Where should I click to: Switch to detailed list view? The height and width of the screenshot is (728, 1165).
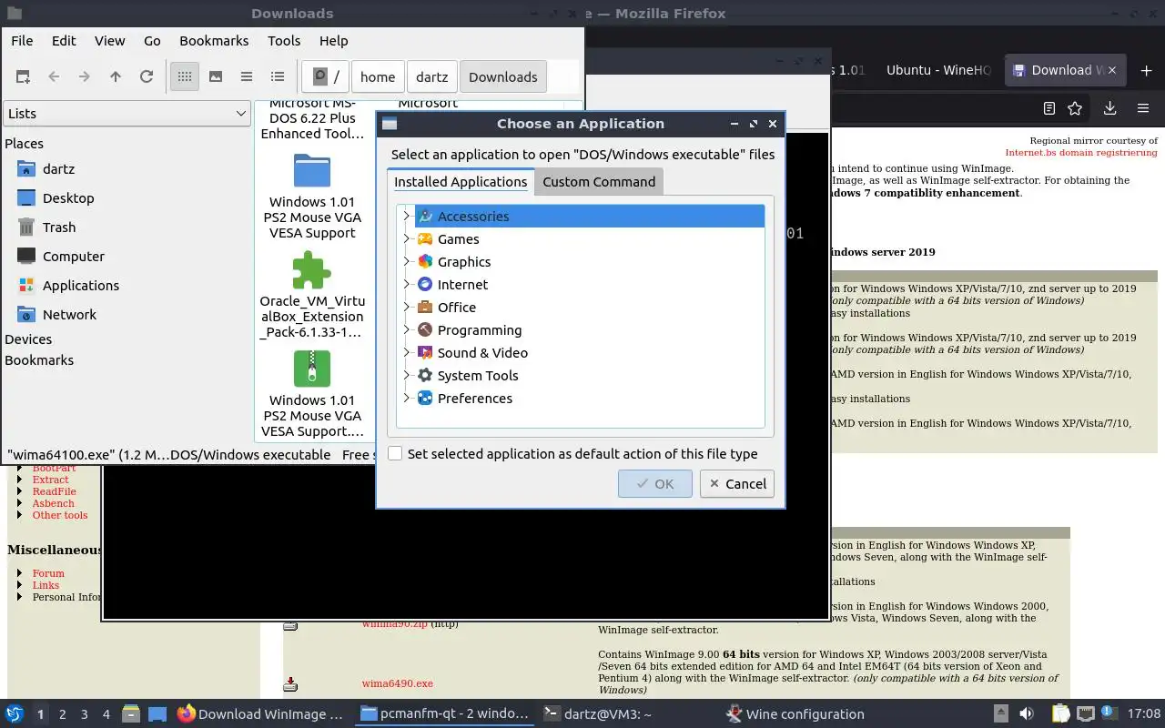click(278, 77)
